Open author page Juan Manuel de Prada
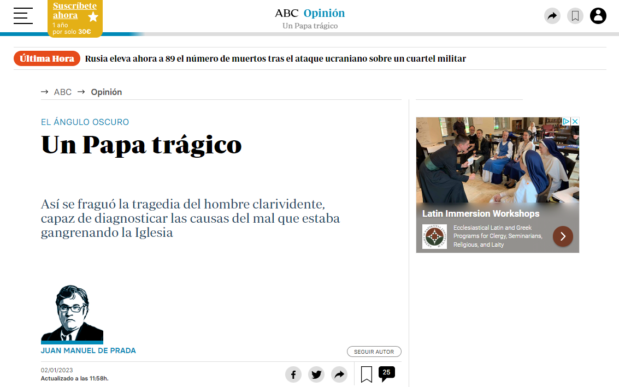Image resolution: width=619 pixels, height=387 pixels. (89, 351)
